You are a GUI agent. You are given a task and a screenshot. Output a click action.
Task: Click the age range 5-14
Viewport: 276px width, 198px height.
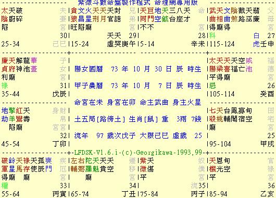(x=147, y=44)
